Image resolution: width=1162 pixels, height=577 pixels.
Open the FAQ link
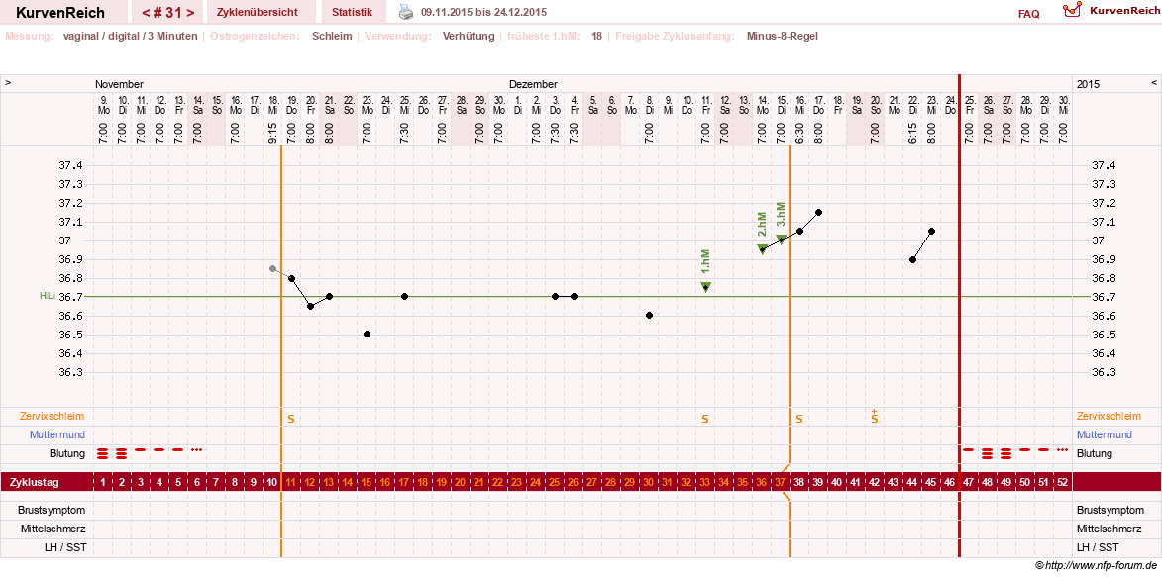pos(1028,13)
